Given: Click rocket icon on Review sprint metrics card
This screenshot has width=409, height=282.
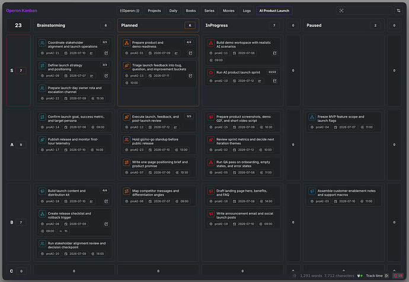Looking at the screenshot, I should (x=211, y=140).
